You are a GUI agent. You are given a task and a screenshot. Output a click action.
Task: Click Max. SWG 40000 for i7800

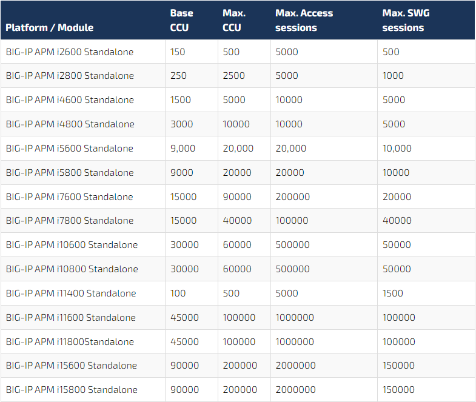tap(397, 221)
